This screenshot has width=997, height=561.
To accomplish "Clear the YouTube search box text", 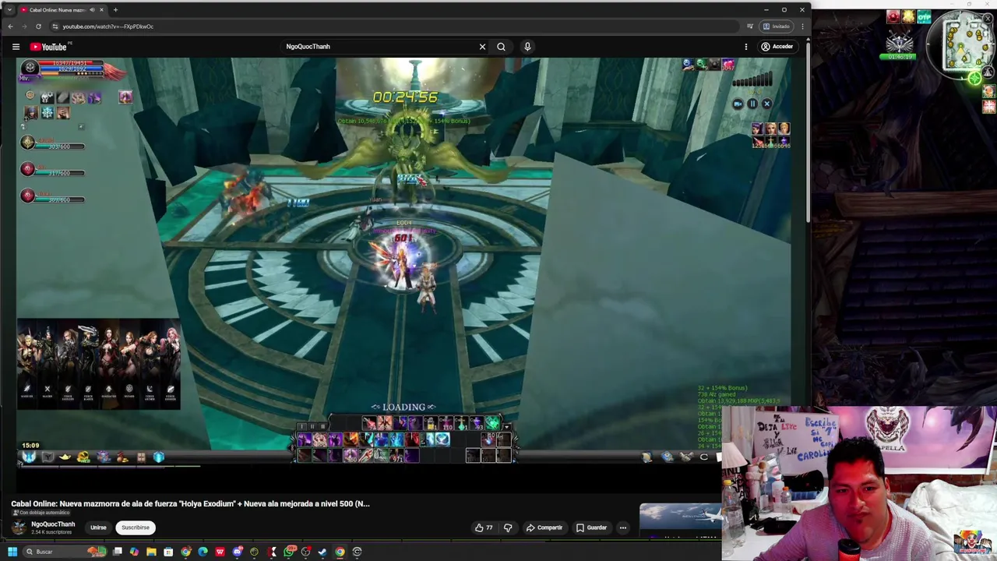I will (482, 47).
